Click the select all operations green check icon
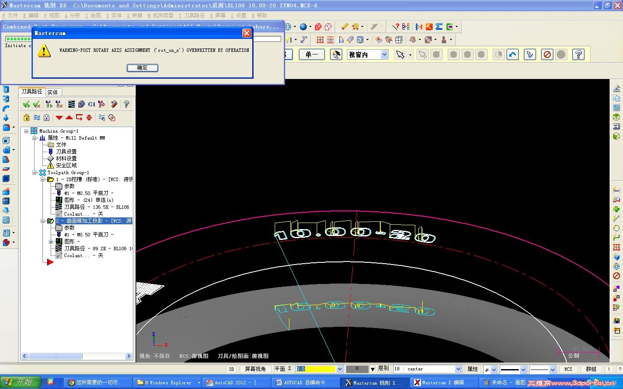The height and width of the screenshot is (389, 623). tap(26, 104)
